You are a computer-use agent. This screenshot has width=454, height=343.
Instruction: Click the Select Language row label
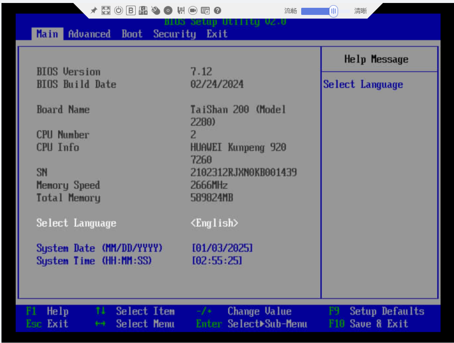76,223
